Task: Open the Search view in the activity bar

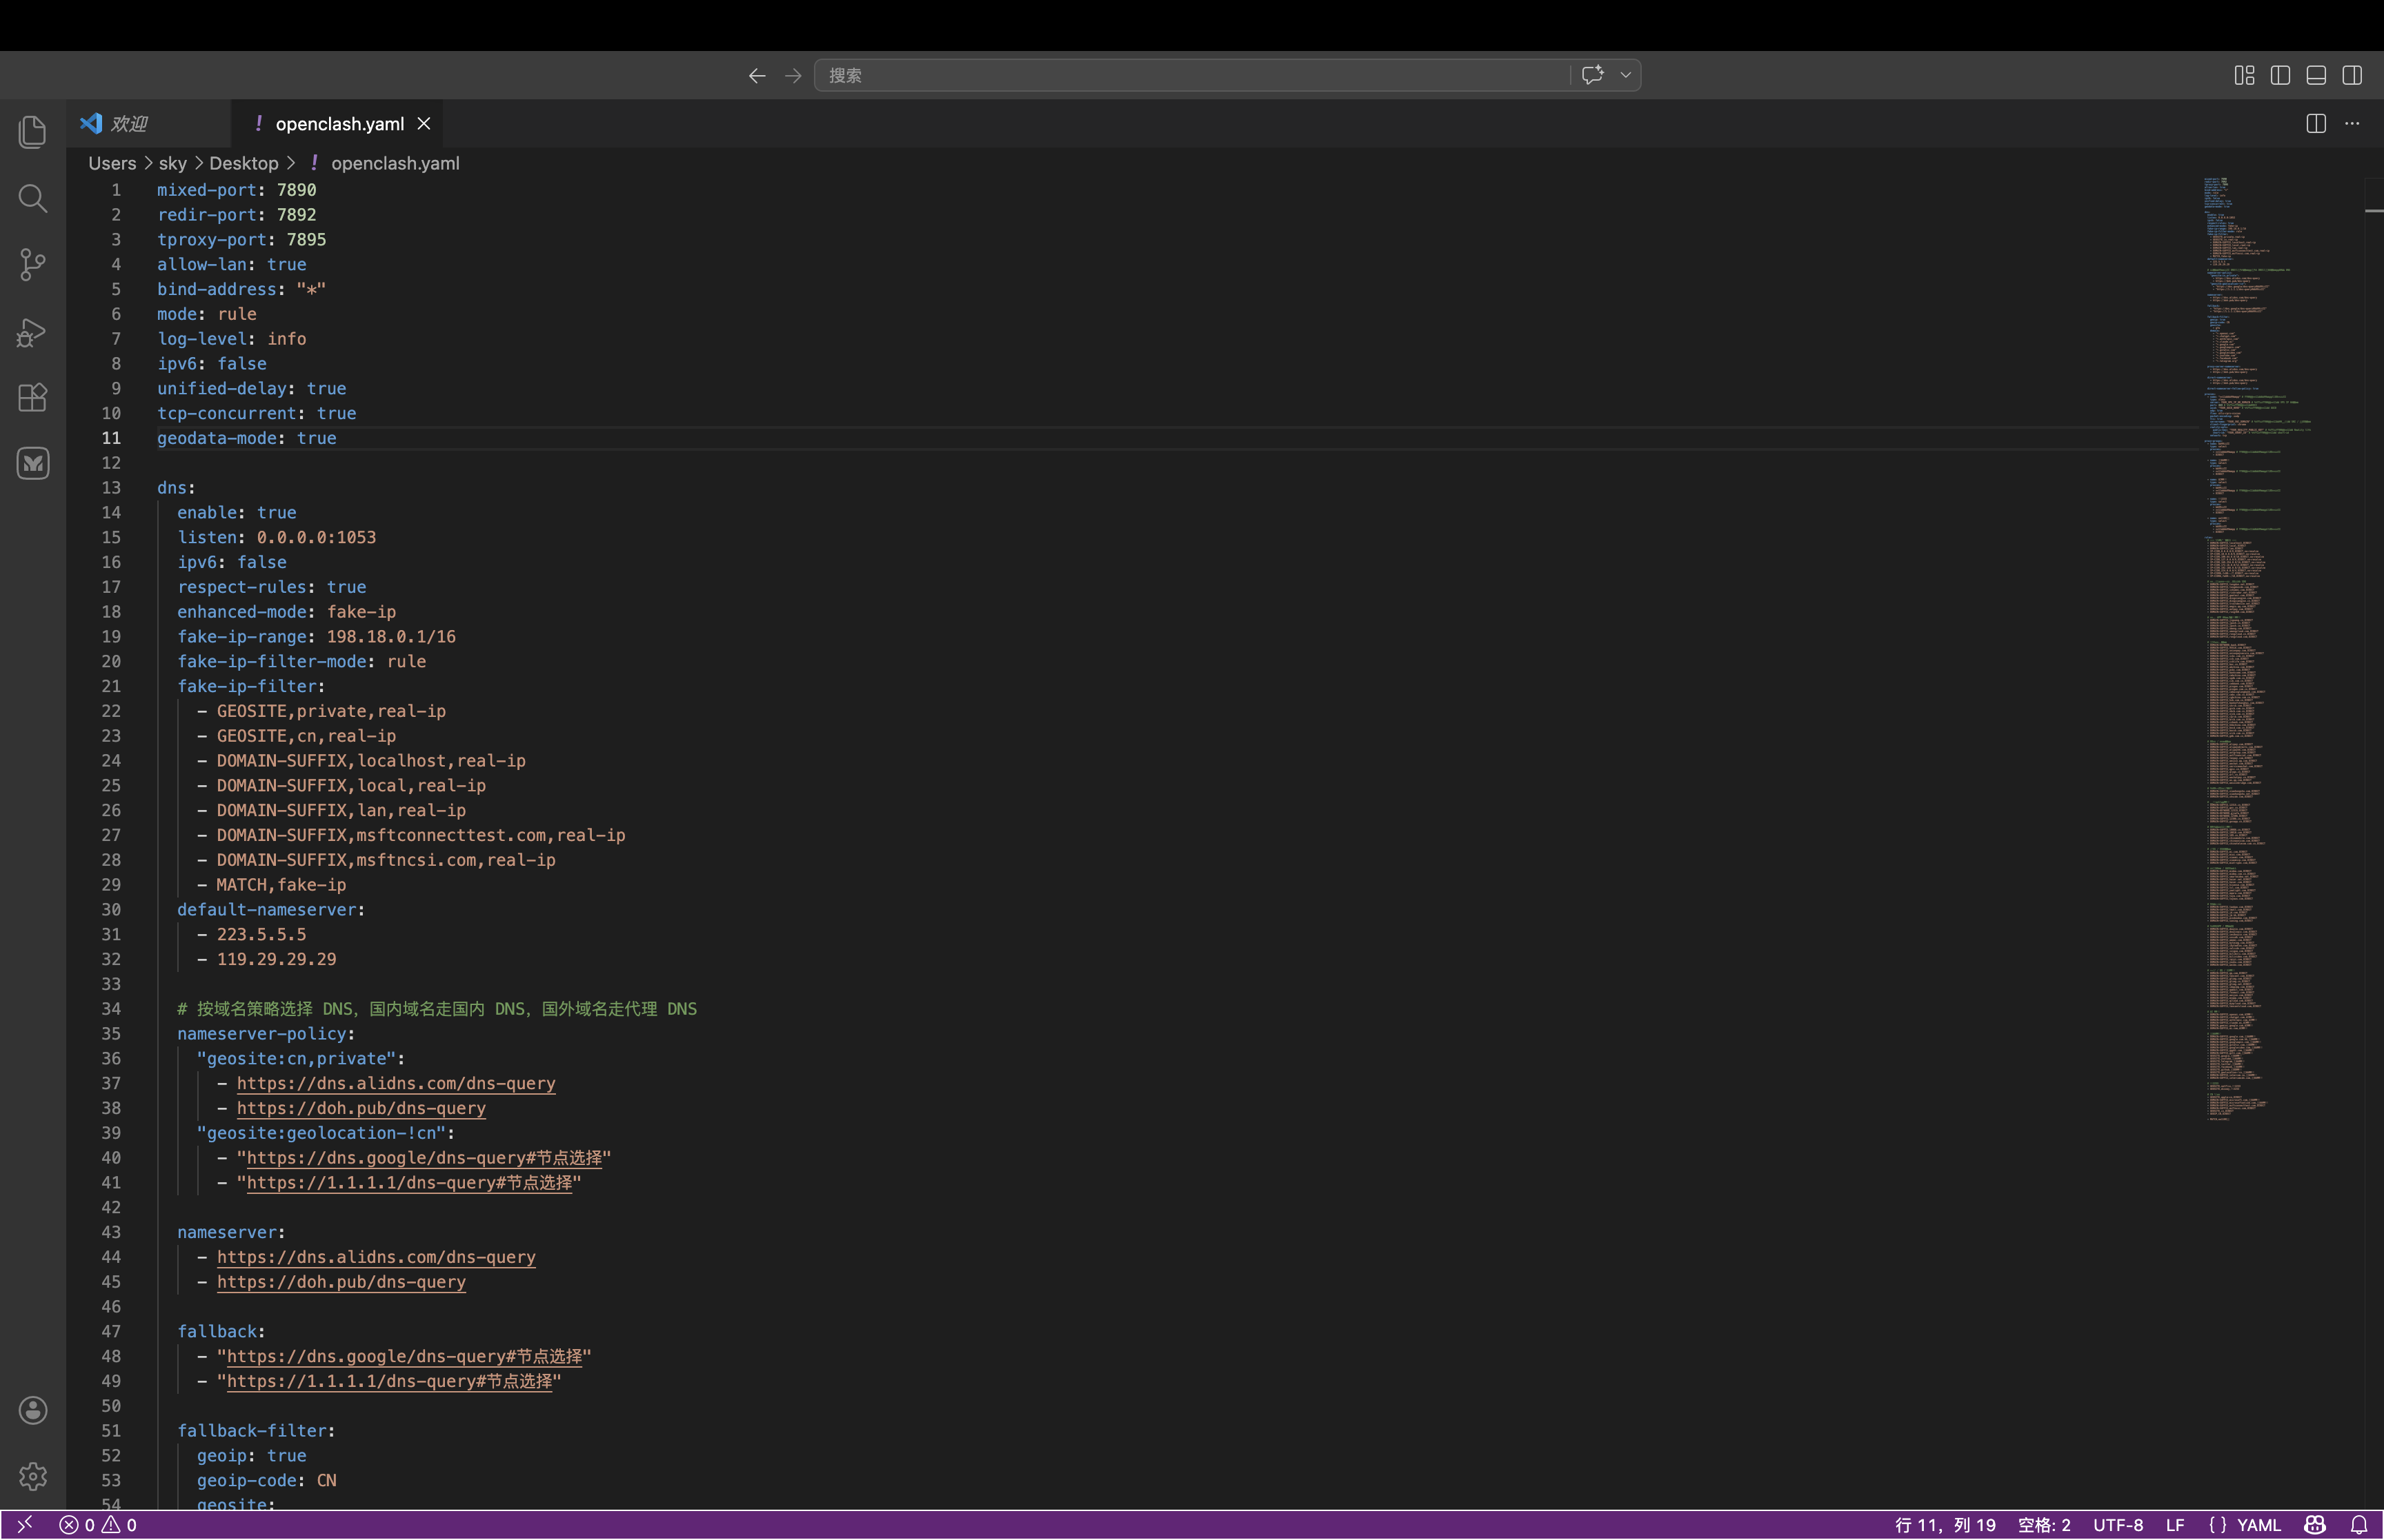Action: [33, 199]
